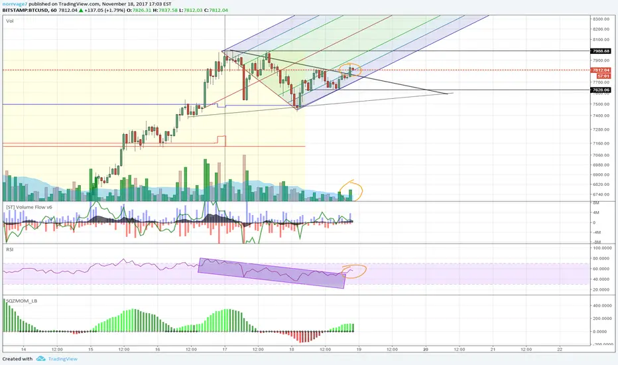Click 100.0000 on the RSI scale
The image size is (618, 365).
[602, 248]
